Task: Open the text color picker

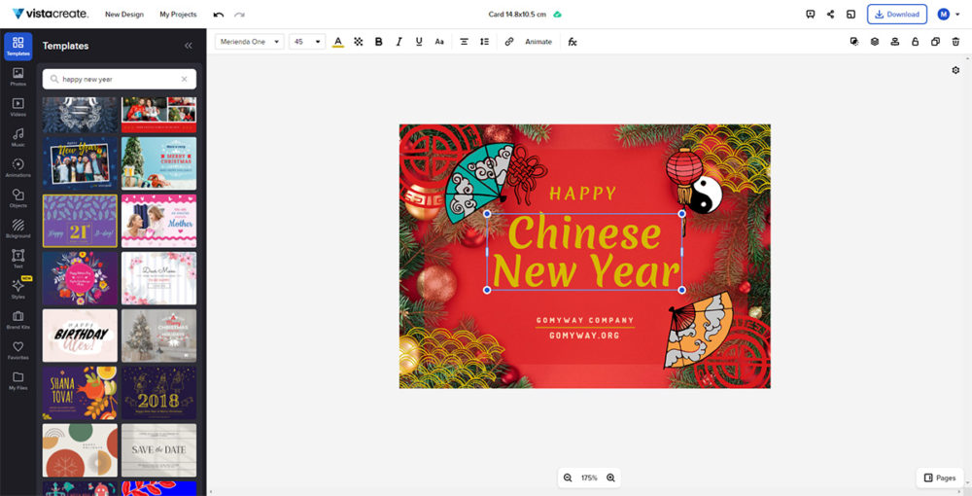Action: 338,42
